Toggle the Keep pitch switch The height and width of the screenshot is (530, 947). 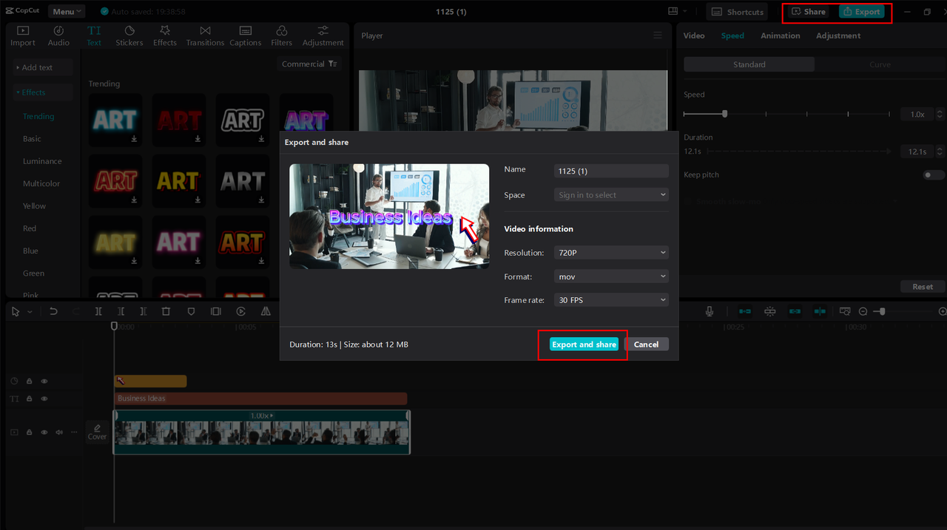pos(934,175)
